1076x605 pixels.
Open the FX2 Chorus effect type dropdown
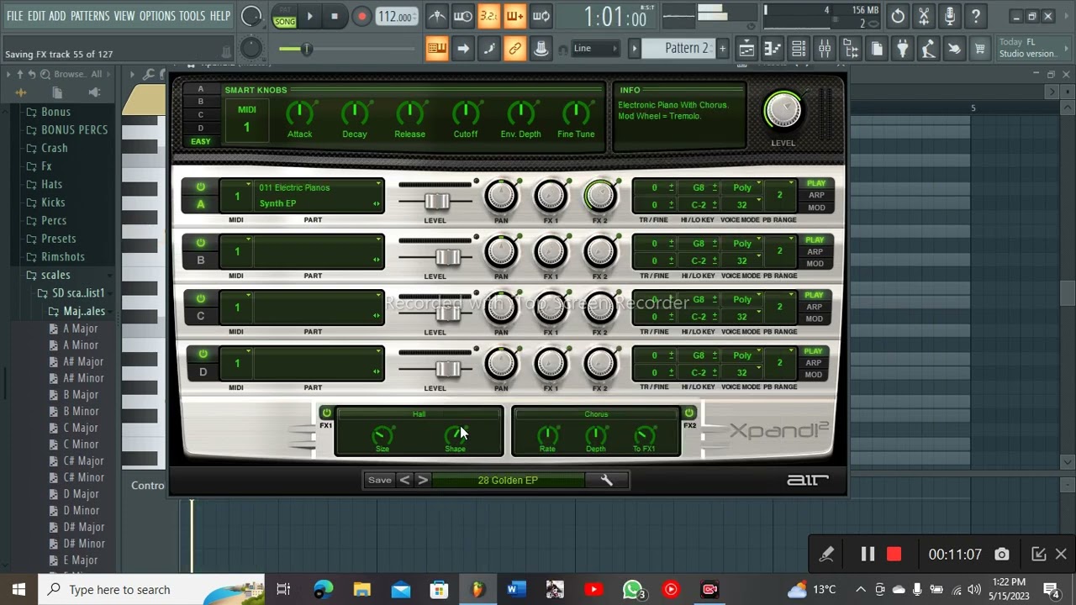[x=596, y=414]
